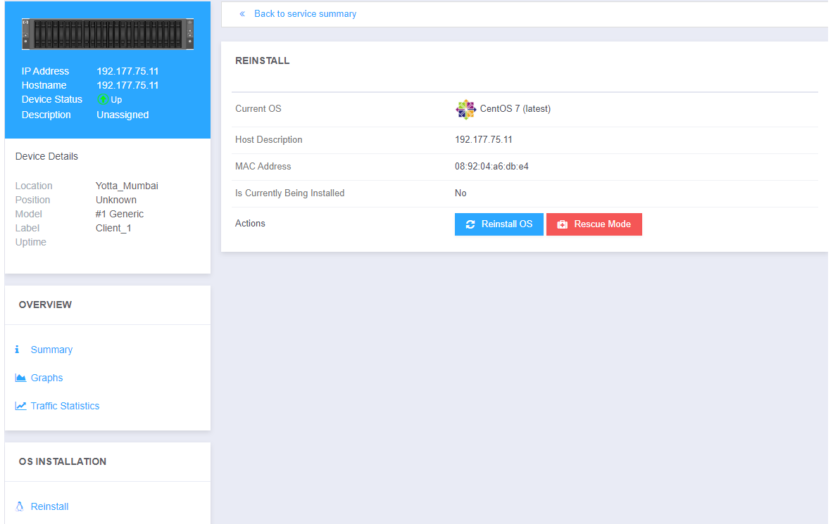Click the Back to service summary link
Screen dimensions: 833x524
(305, 14)
